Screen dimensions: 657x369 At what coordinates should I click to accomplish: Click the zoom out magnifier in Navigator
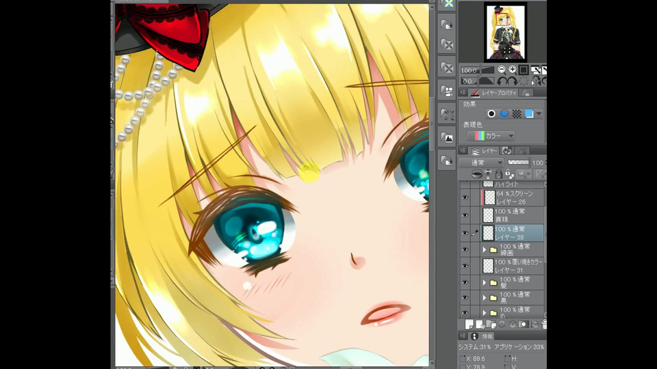502,70
